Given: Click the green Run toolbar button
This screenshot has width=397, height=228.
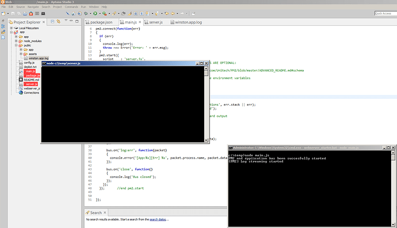Looking at the screenshot, I should coord(95,13).
